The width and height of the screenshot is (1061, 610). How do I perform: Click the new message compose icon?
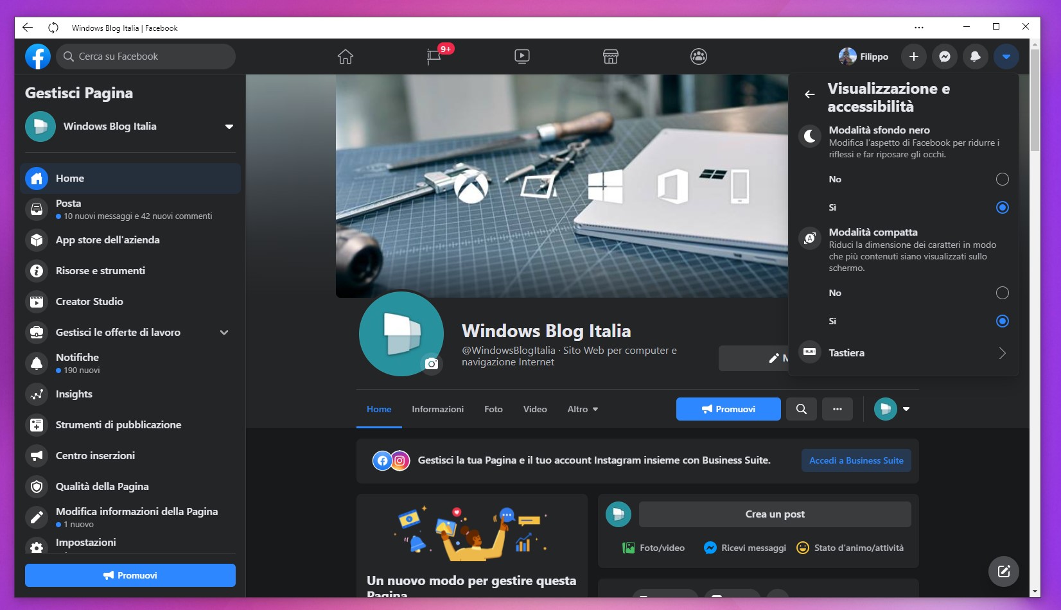coord(1004,571)
